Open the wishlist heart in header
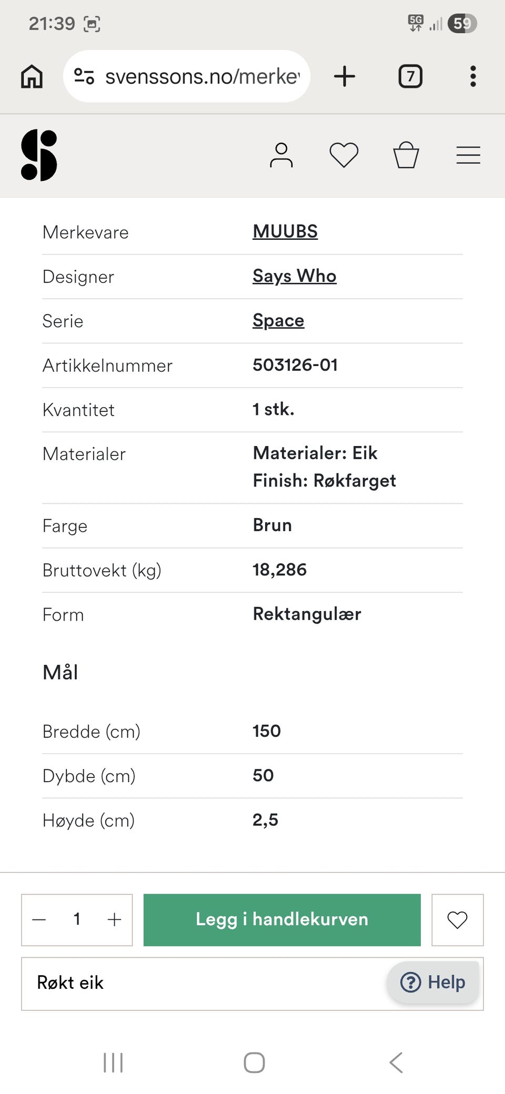Viewport: 505px width, 1094px height. point(344,155)
